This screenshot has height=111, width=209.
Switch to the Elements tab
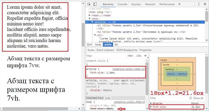[x=108, y=4]
